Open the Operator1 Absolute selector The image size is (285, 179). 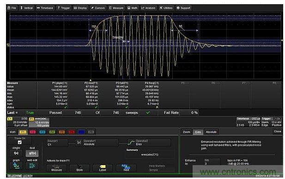[x=97, y=142]
